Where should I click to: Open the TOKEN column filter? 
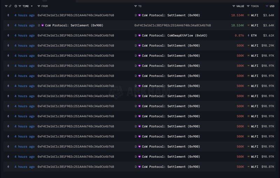[x=248, y=6]
